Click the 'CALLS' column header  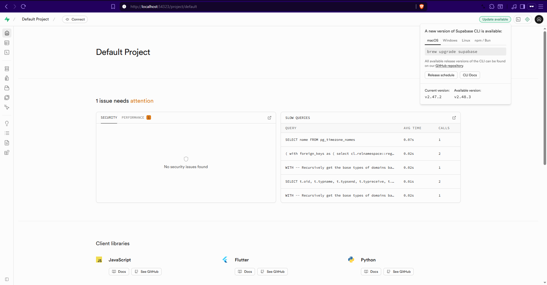pos(444,128)
